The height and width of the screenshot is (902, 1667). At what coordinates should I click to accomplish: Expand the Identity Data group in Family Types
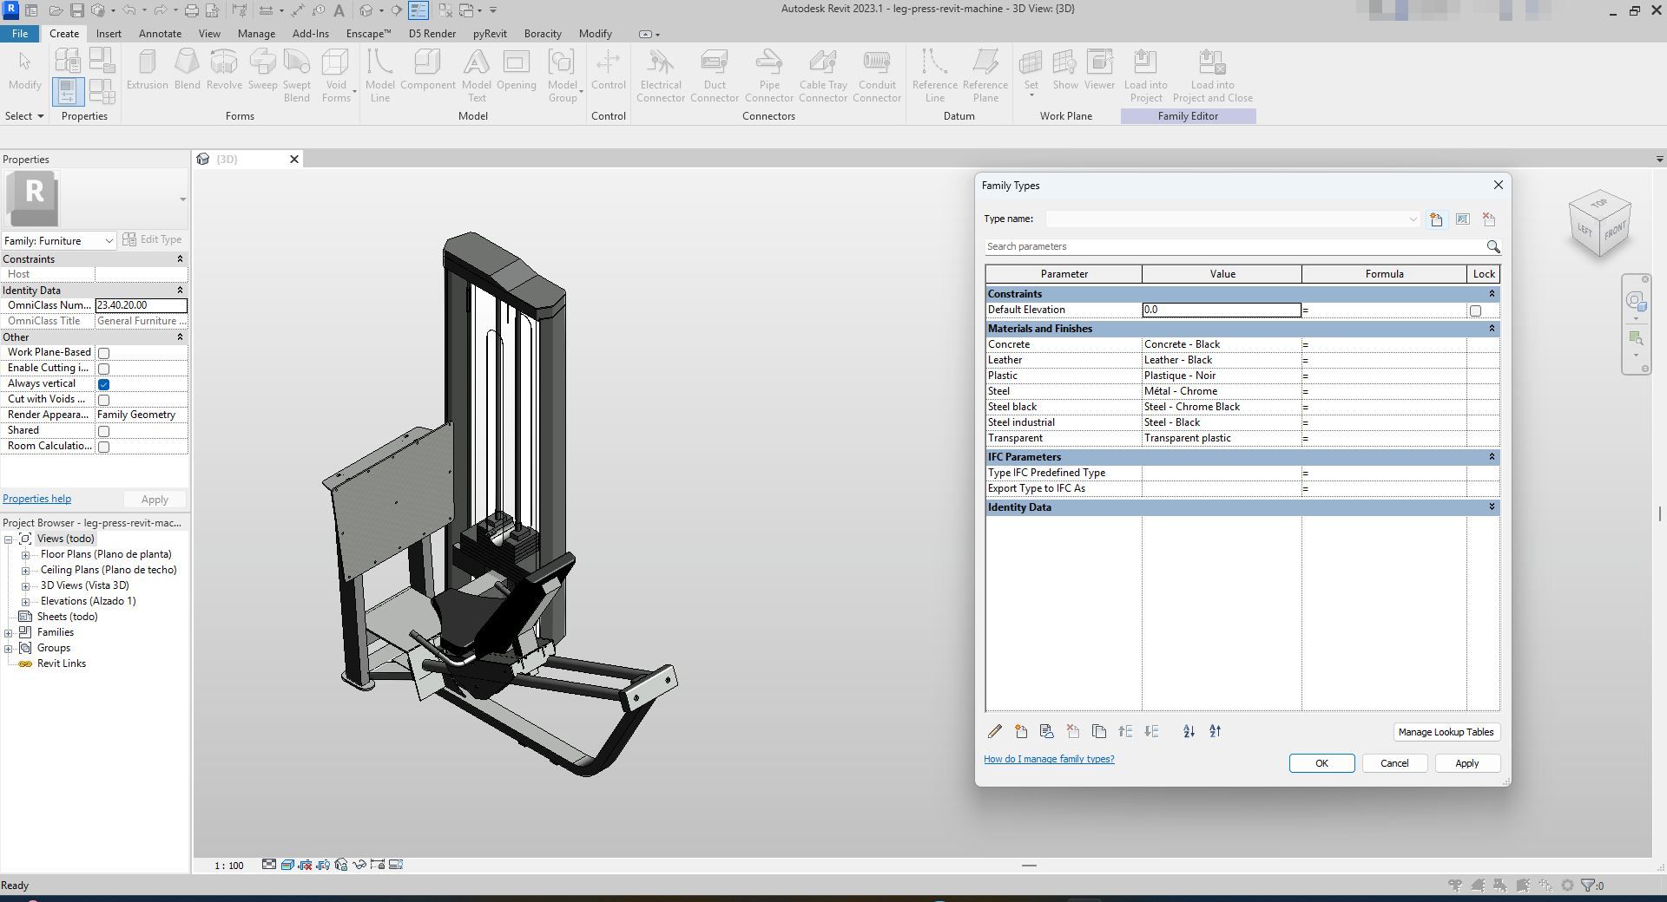click(1492, 507)
